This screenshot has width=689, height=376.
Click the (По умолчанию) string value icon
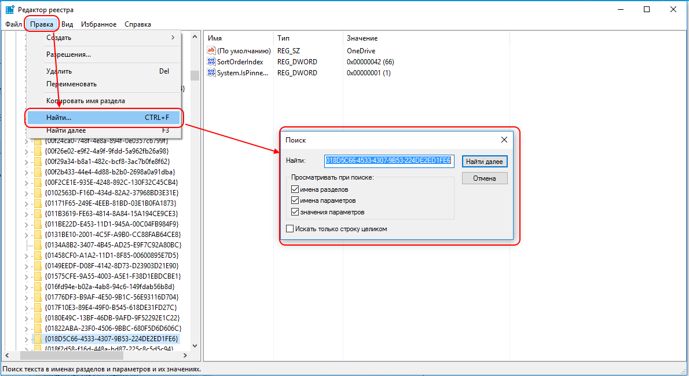(x=211, y=50)
